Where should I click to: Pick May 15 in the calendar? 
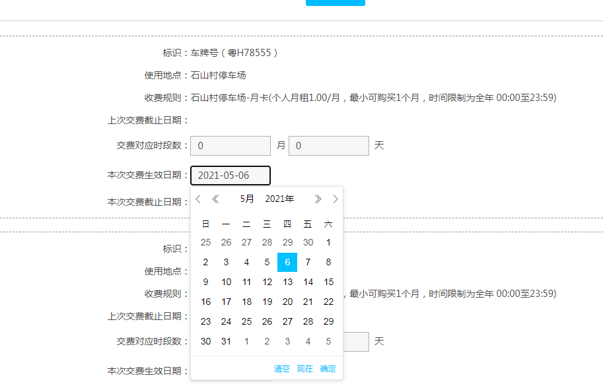click(328, 282)
